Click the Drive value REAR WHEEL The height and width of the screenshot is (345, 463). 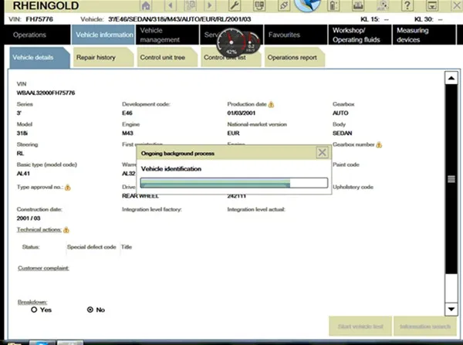pyautogui.click(x=140, y=196)
